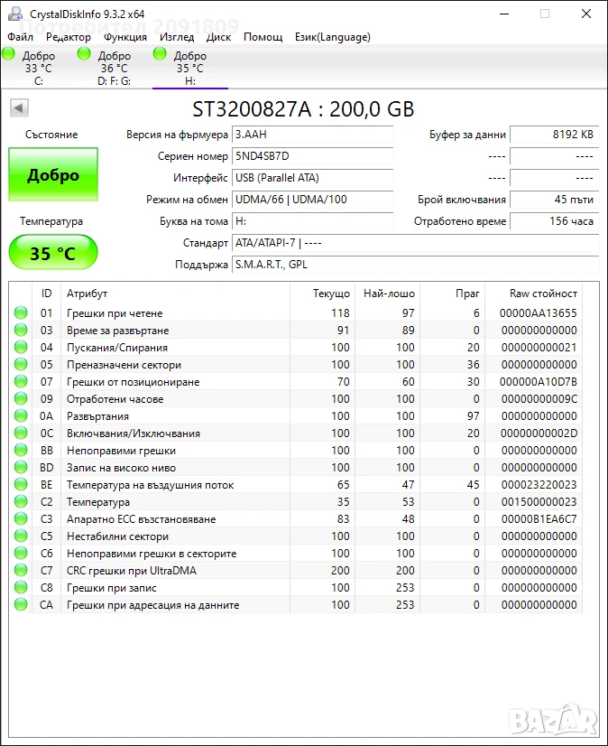Open the Редактор menu

pos(69,37)
